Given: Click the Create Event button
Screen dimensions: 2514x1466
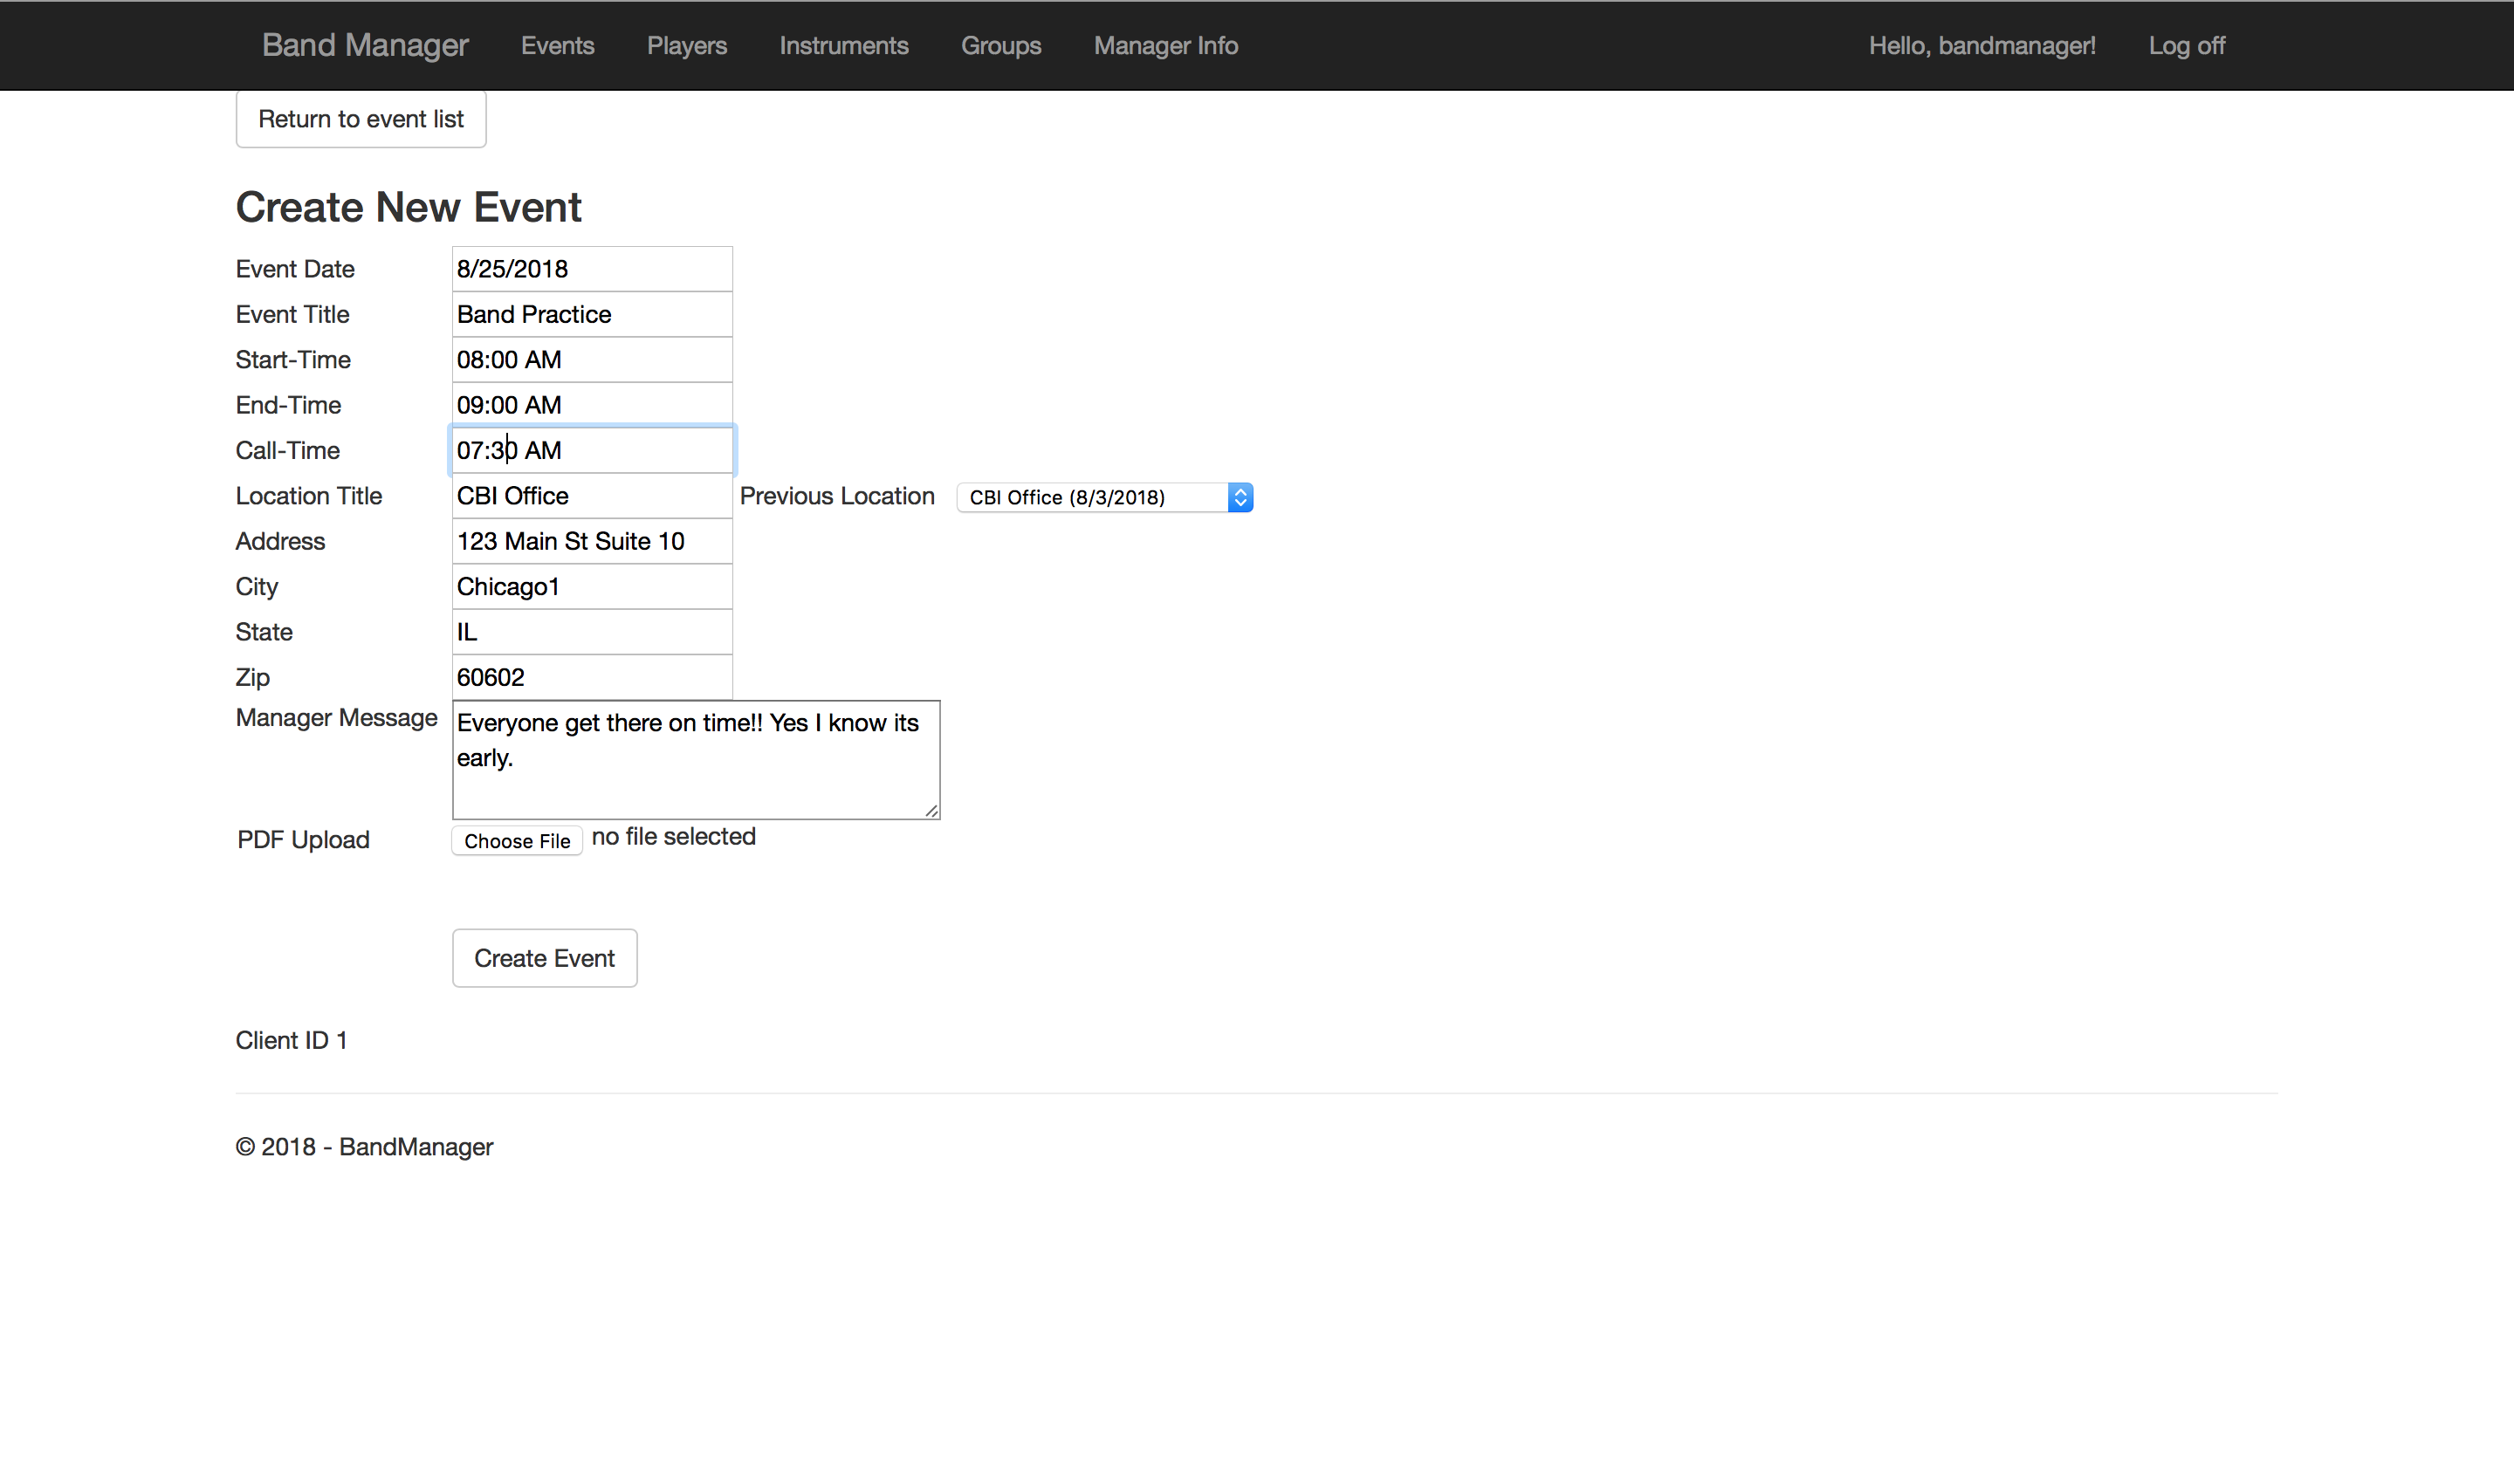Looking at the screenshot, I should [x=544, y=958].
